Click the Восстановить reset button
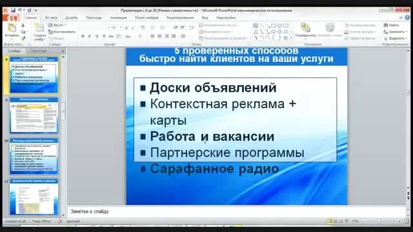This screenshot has width=413, height=232. [62, 32]
